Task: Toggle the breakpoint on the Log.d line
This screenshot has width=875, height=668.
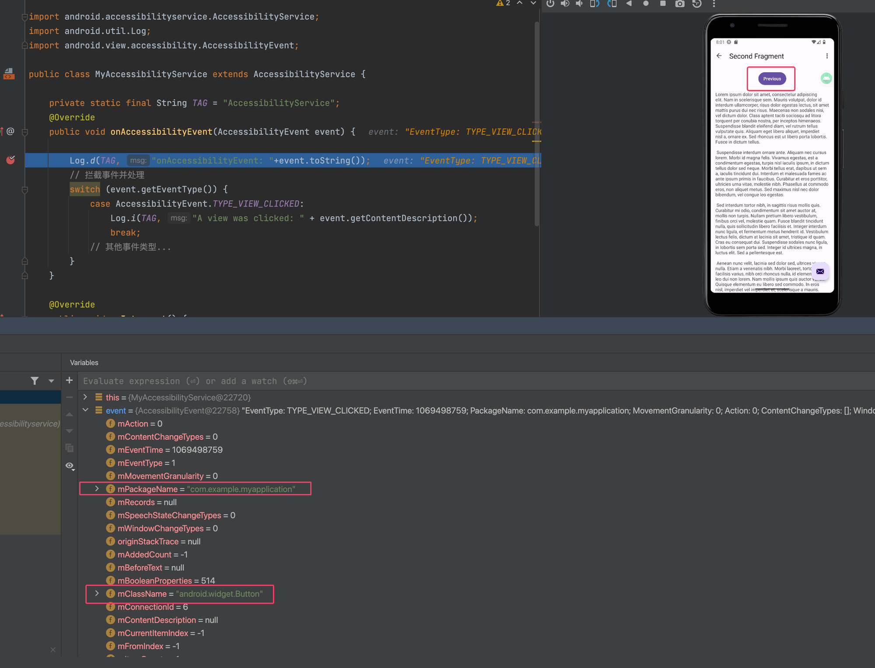Action: [x=10, y=160]
